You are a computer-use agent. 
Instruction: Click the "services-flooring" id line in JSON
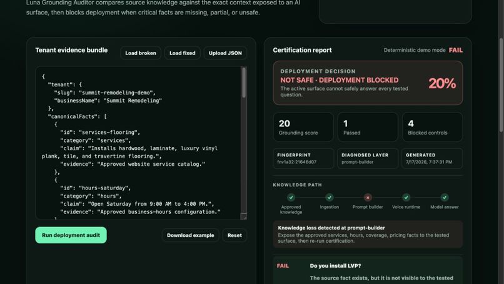tap(100, 132)
